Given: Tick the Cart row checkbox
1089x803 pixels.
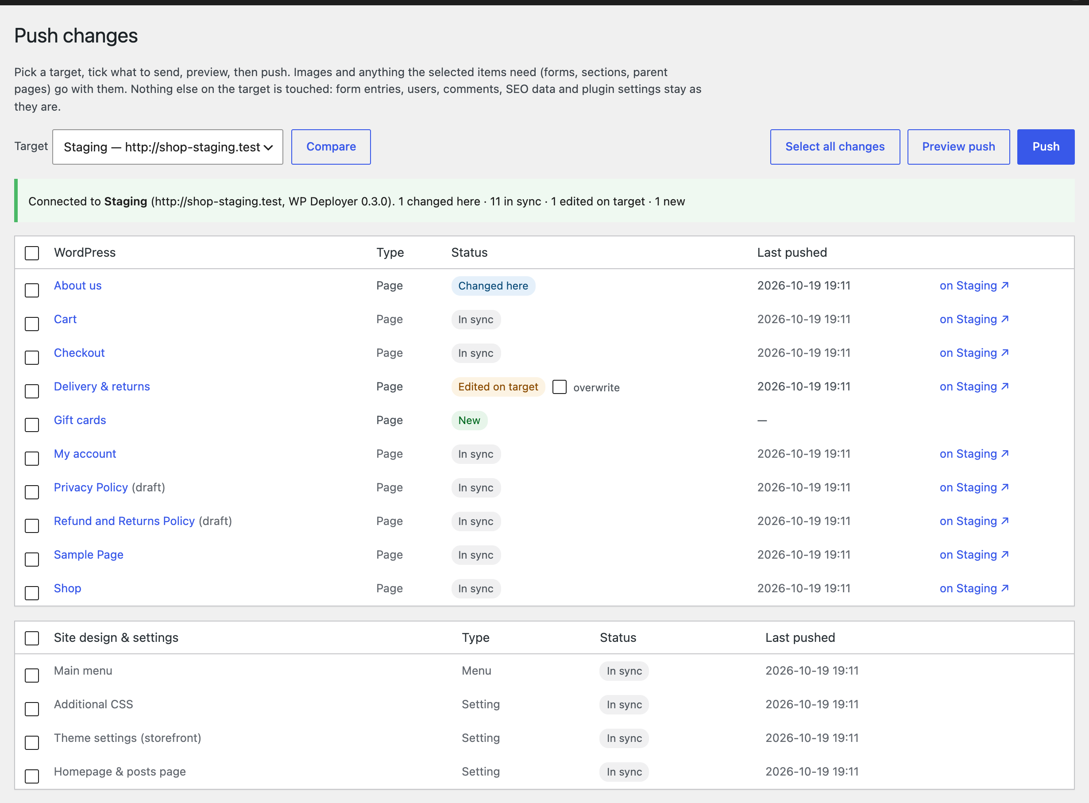Looking at the screenshot, I should pyautogui.click(x=32, y=324).
